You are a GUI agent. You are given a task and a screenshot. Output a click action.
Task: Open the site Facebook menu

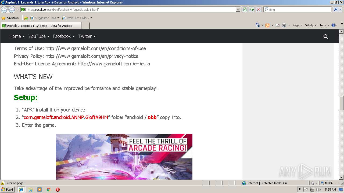coord(64,36)
